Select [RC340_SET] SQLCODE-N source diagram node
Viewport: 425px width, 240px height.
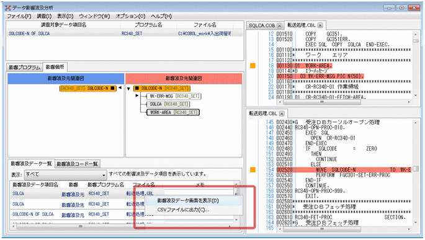tap(88, 88)
